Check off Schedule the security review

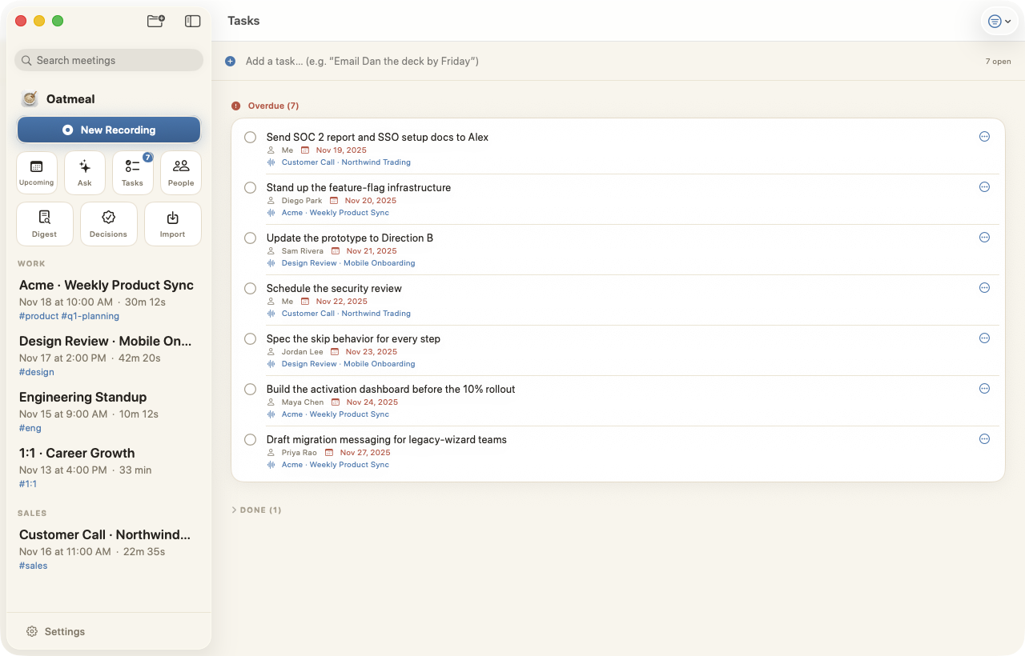(x=251, y=289)
